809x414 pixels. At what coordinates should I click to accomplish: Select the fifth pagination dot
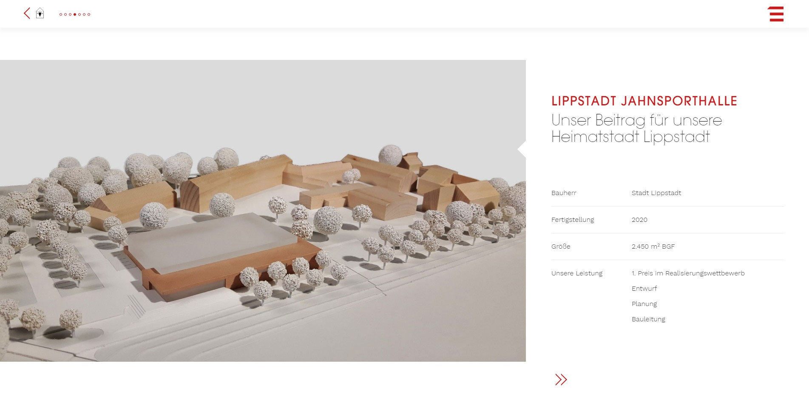pos(79,14)
